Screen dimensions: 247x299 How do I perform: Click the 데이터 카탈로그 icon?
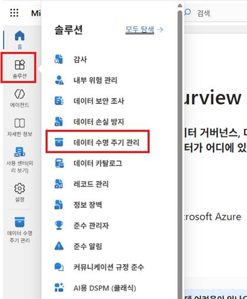point(59,163)
